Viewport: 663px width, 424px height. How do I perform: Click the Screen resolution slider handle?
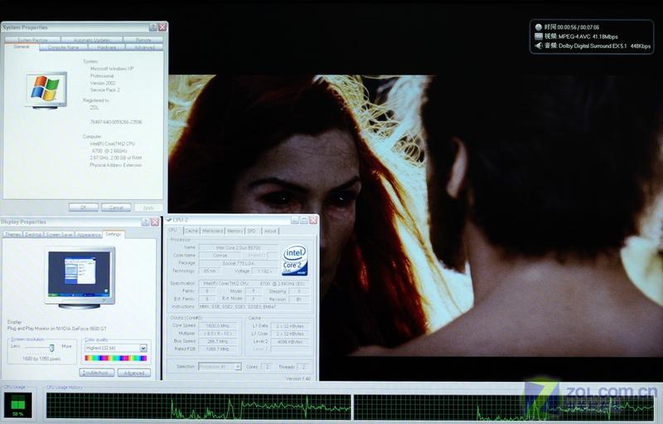[51, 348]
